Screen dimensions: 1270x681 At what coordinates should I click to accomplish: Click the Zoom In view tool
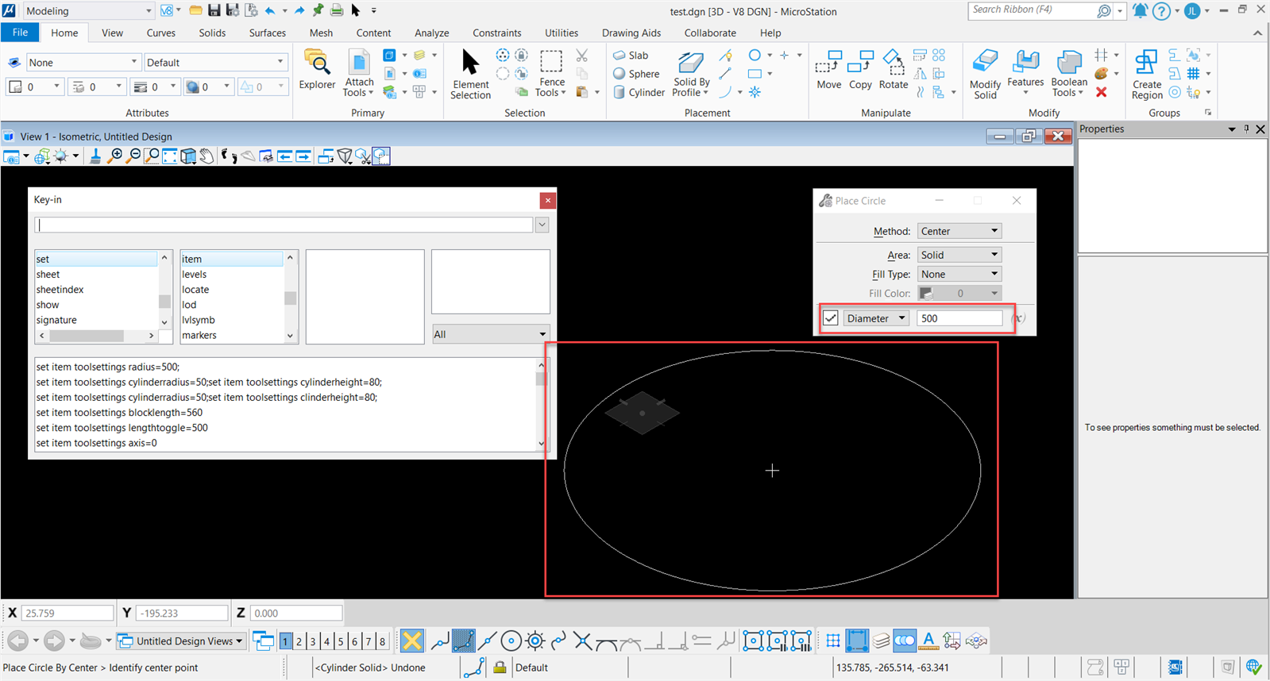point(116,156)
